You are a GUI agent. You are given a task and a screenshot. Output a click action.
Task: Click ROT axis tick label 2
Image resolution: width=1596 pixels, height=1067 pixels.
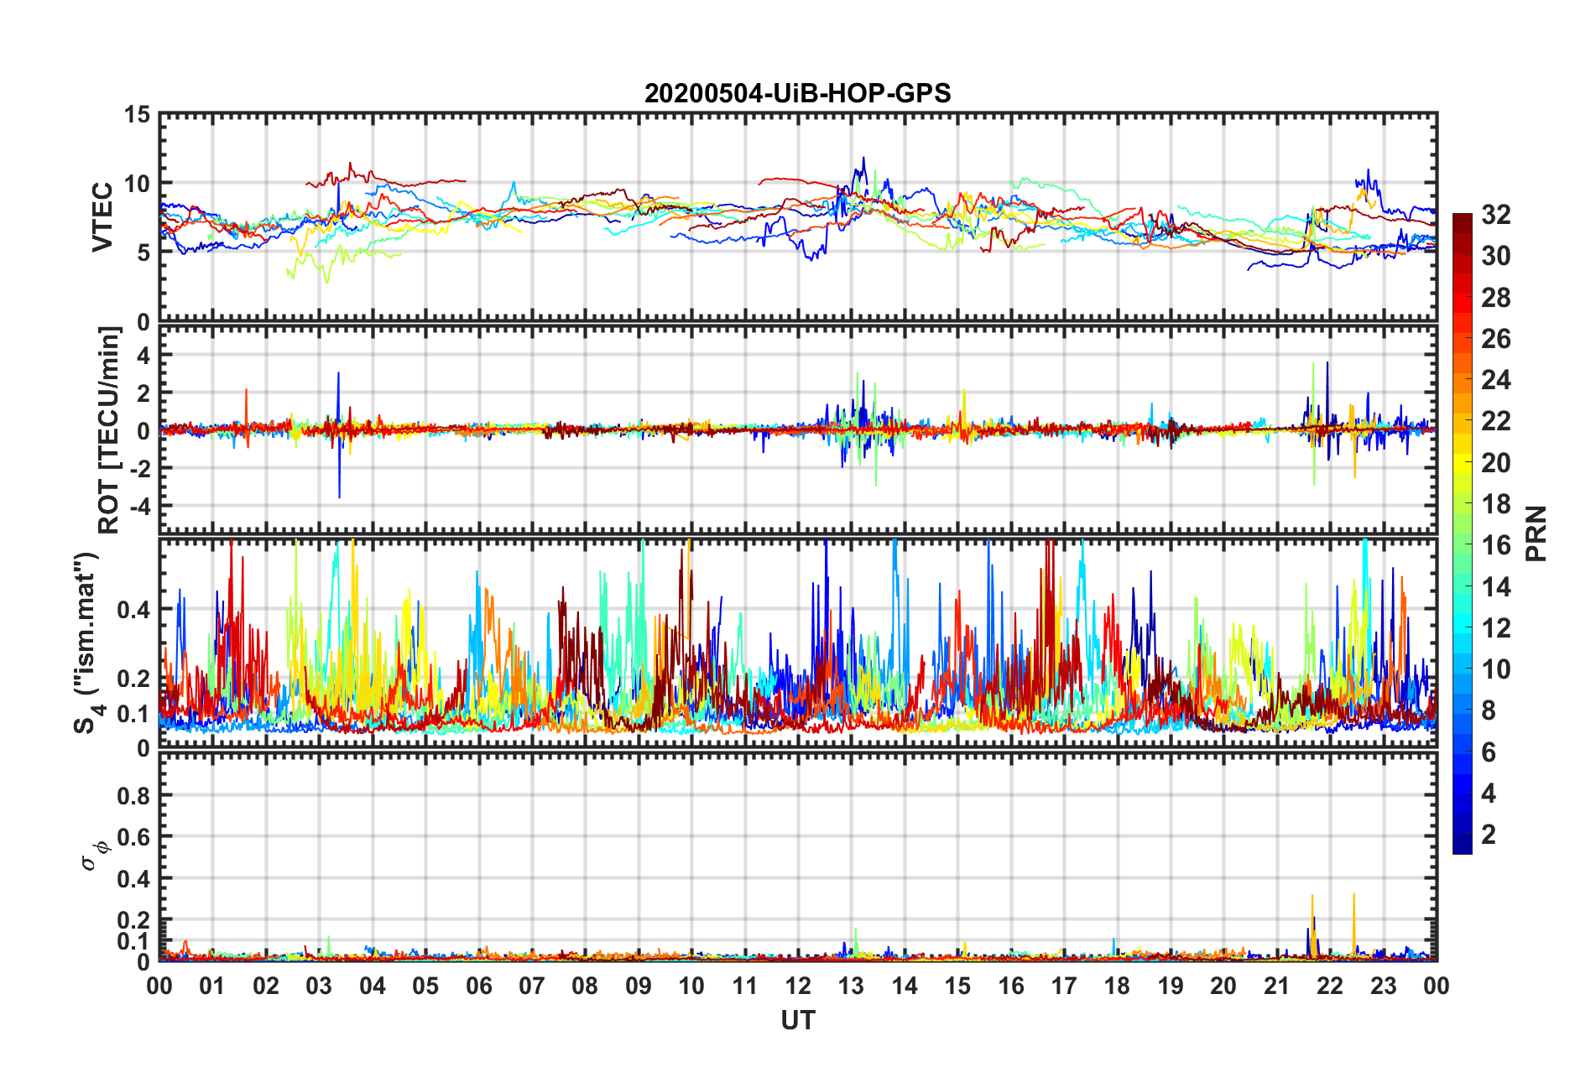tap(143, 393)
